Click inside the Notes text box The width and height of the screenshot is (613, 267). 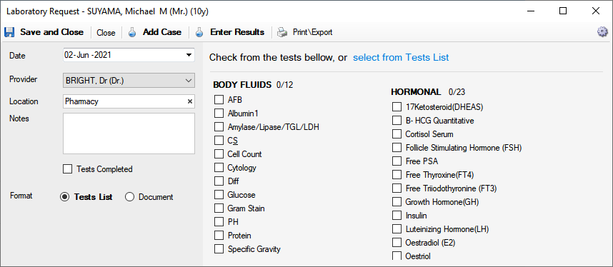pyautogui.click(x=129, y=133)
